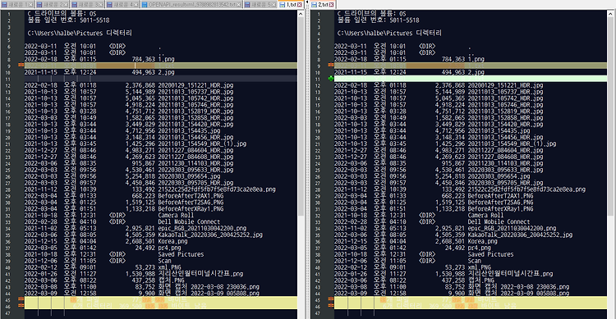The image size is (616, 319).
Task: Click the right pane's 'C 드라이브의 볼륨: OS' line
Action: tap(371, 14)
